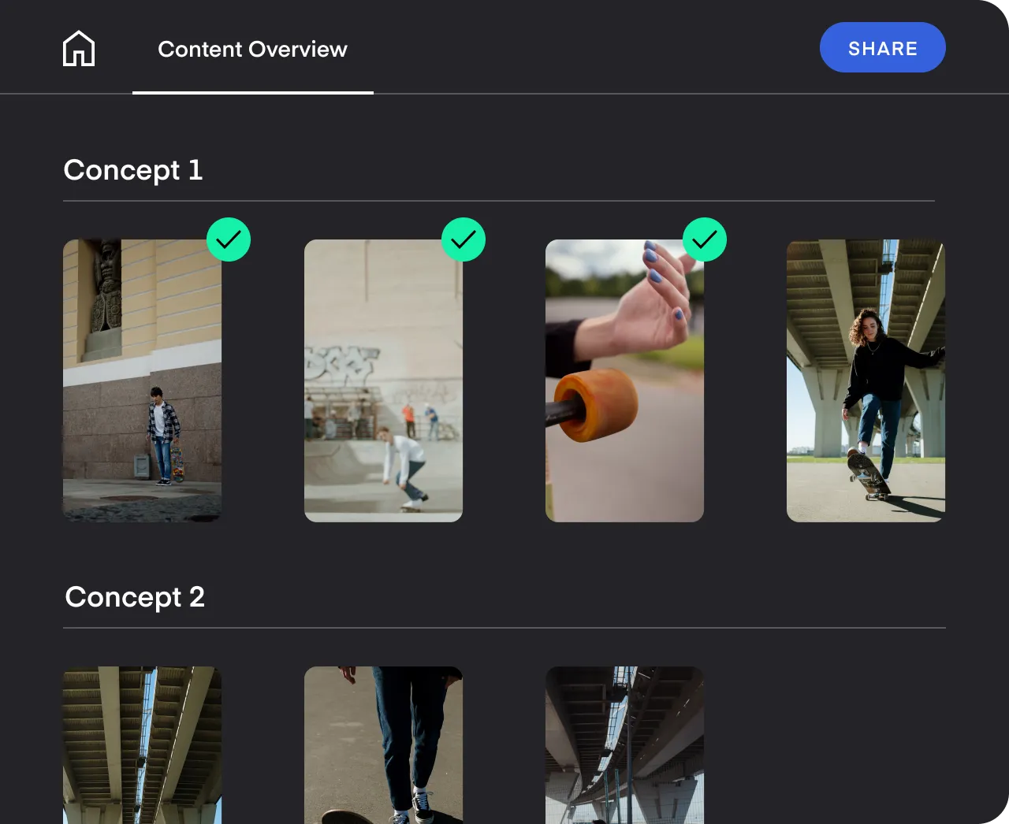View the skatepark graffiti thumbnail

click(383, 380)
